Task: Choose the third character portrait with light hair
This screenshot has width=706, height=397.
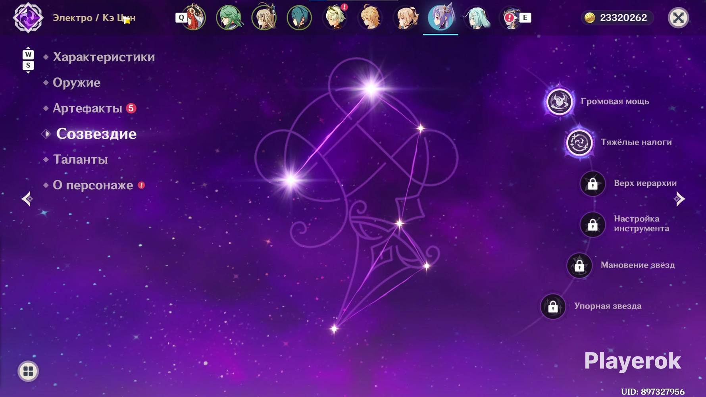Action: [264, 17]
